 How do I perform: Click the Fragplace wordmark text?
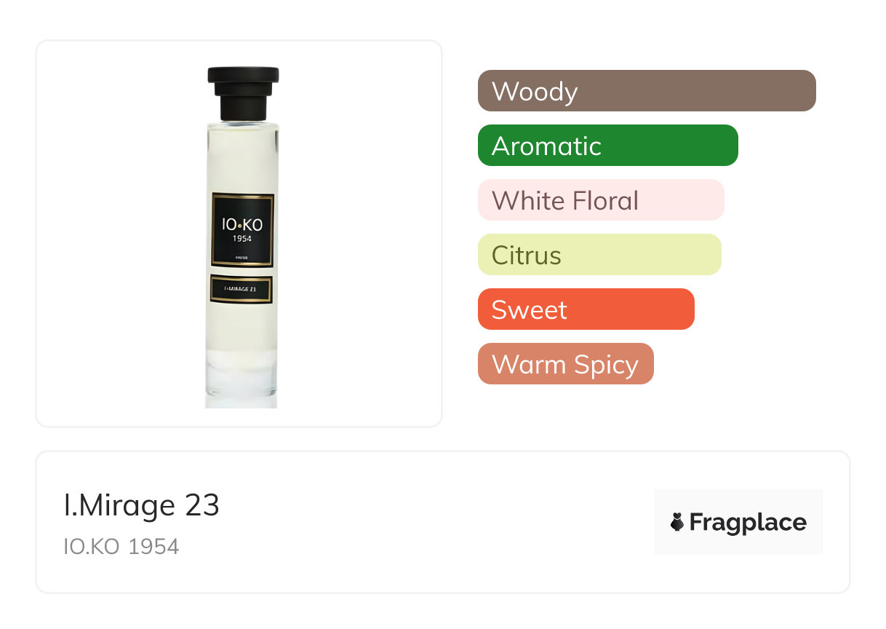748,523
